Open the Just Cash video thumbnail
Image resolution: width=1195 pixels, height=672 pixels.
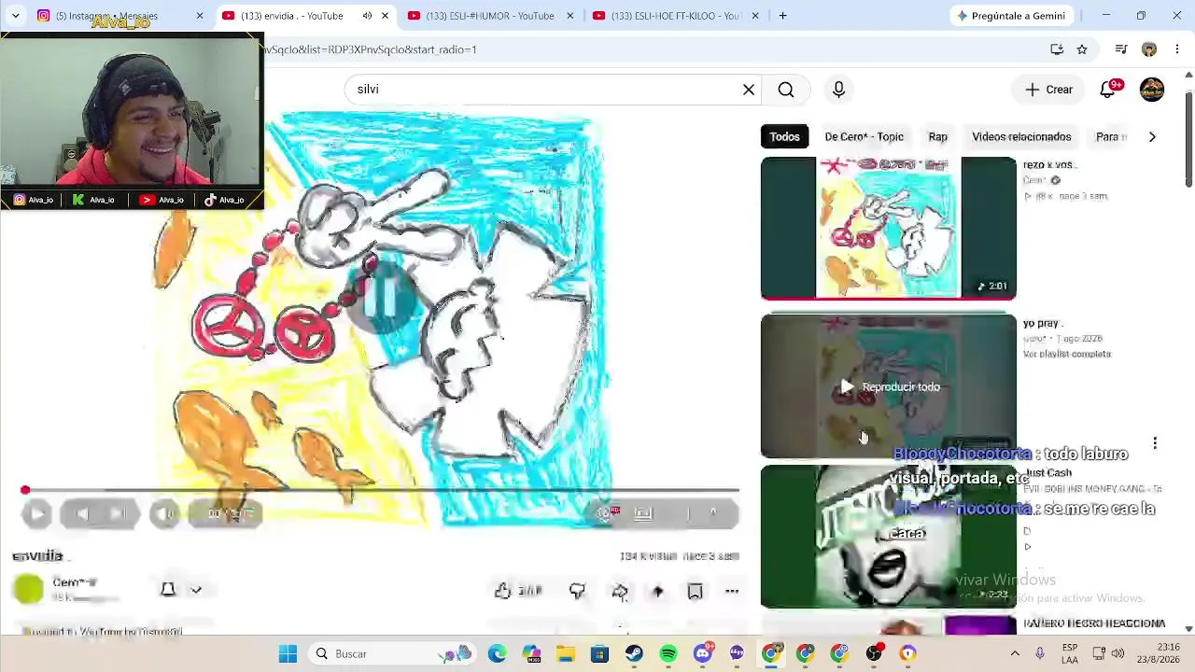click(888, 537)
